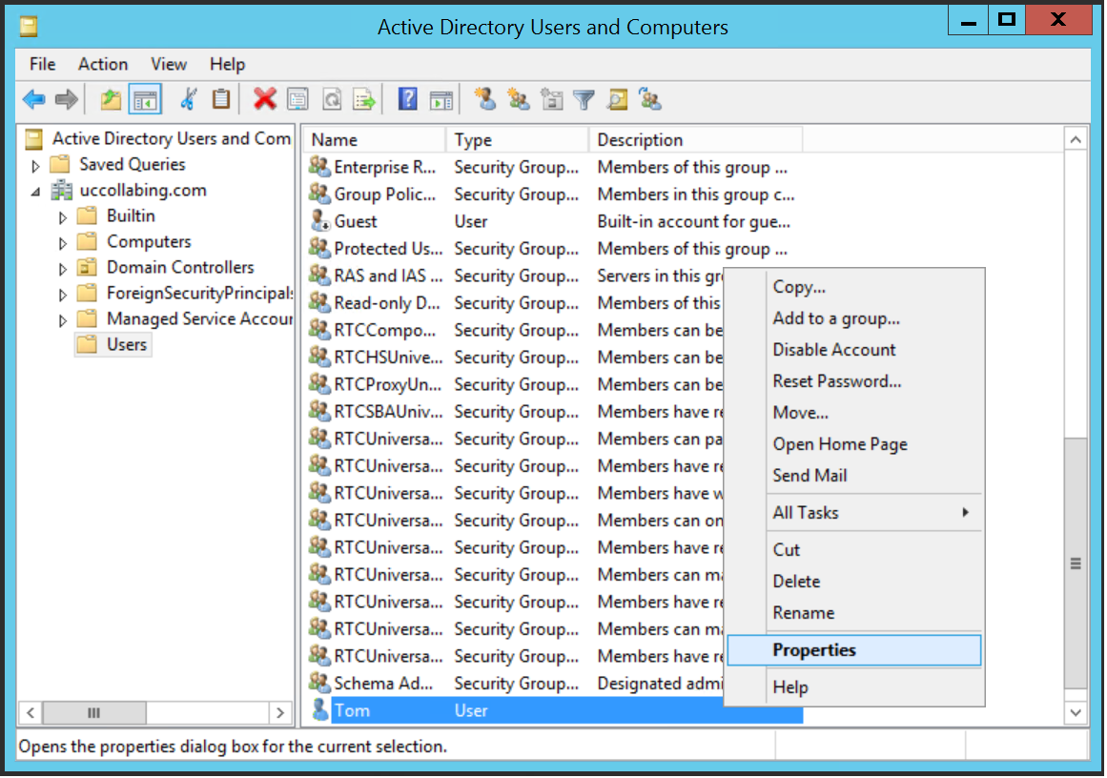Open the View menu
Screen dimensions: 1107x778
[169, 64]
